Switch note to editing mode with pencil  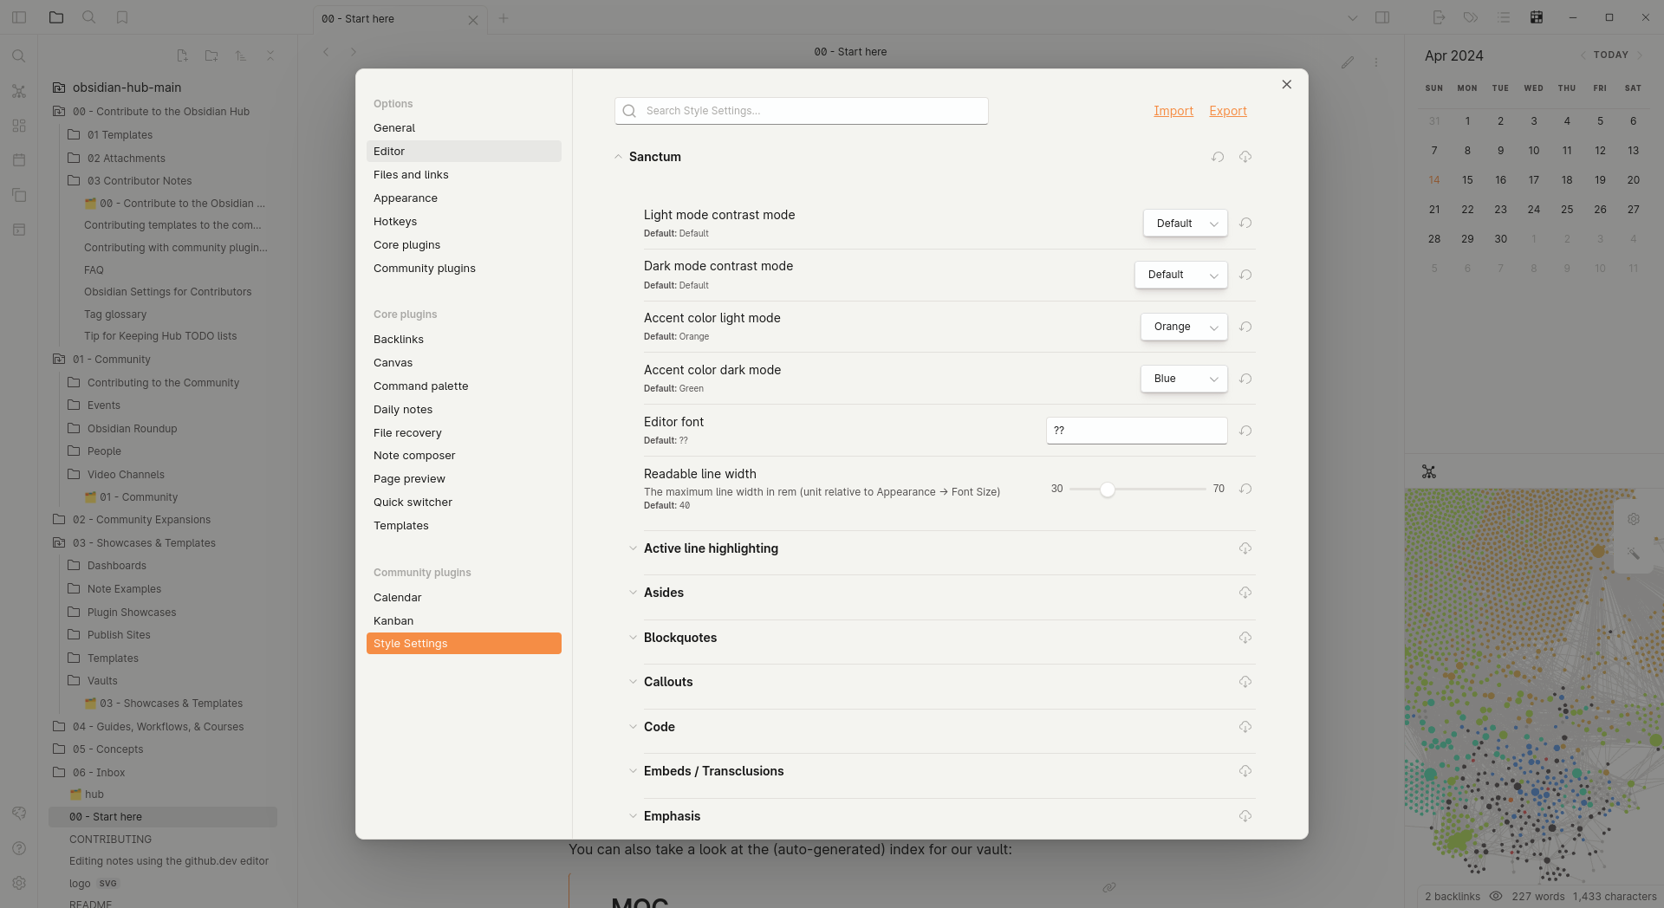tap(1348, 62)
